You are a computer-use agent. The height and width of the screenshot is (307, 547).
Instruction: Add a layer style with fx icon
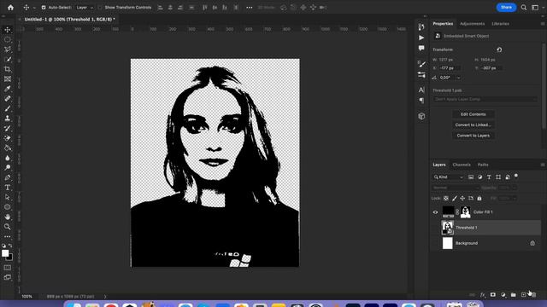pyautogui.click(x=482, y=295)
